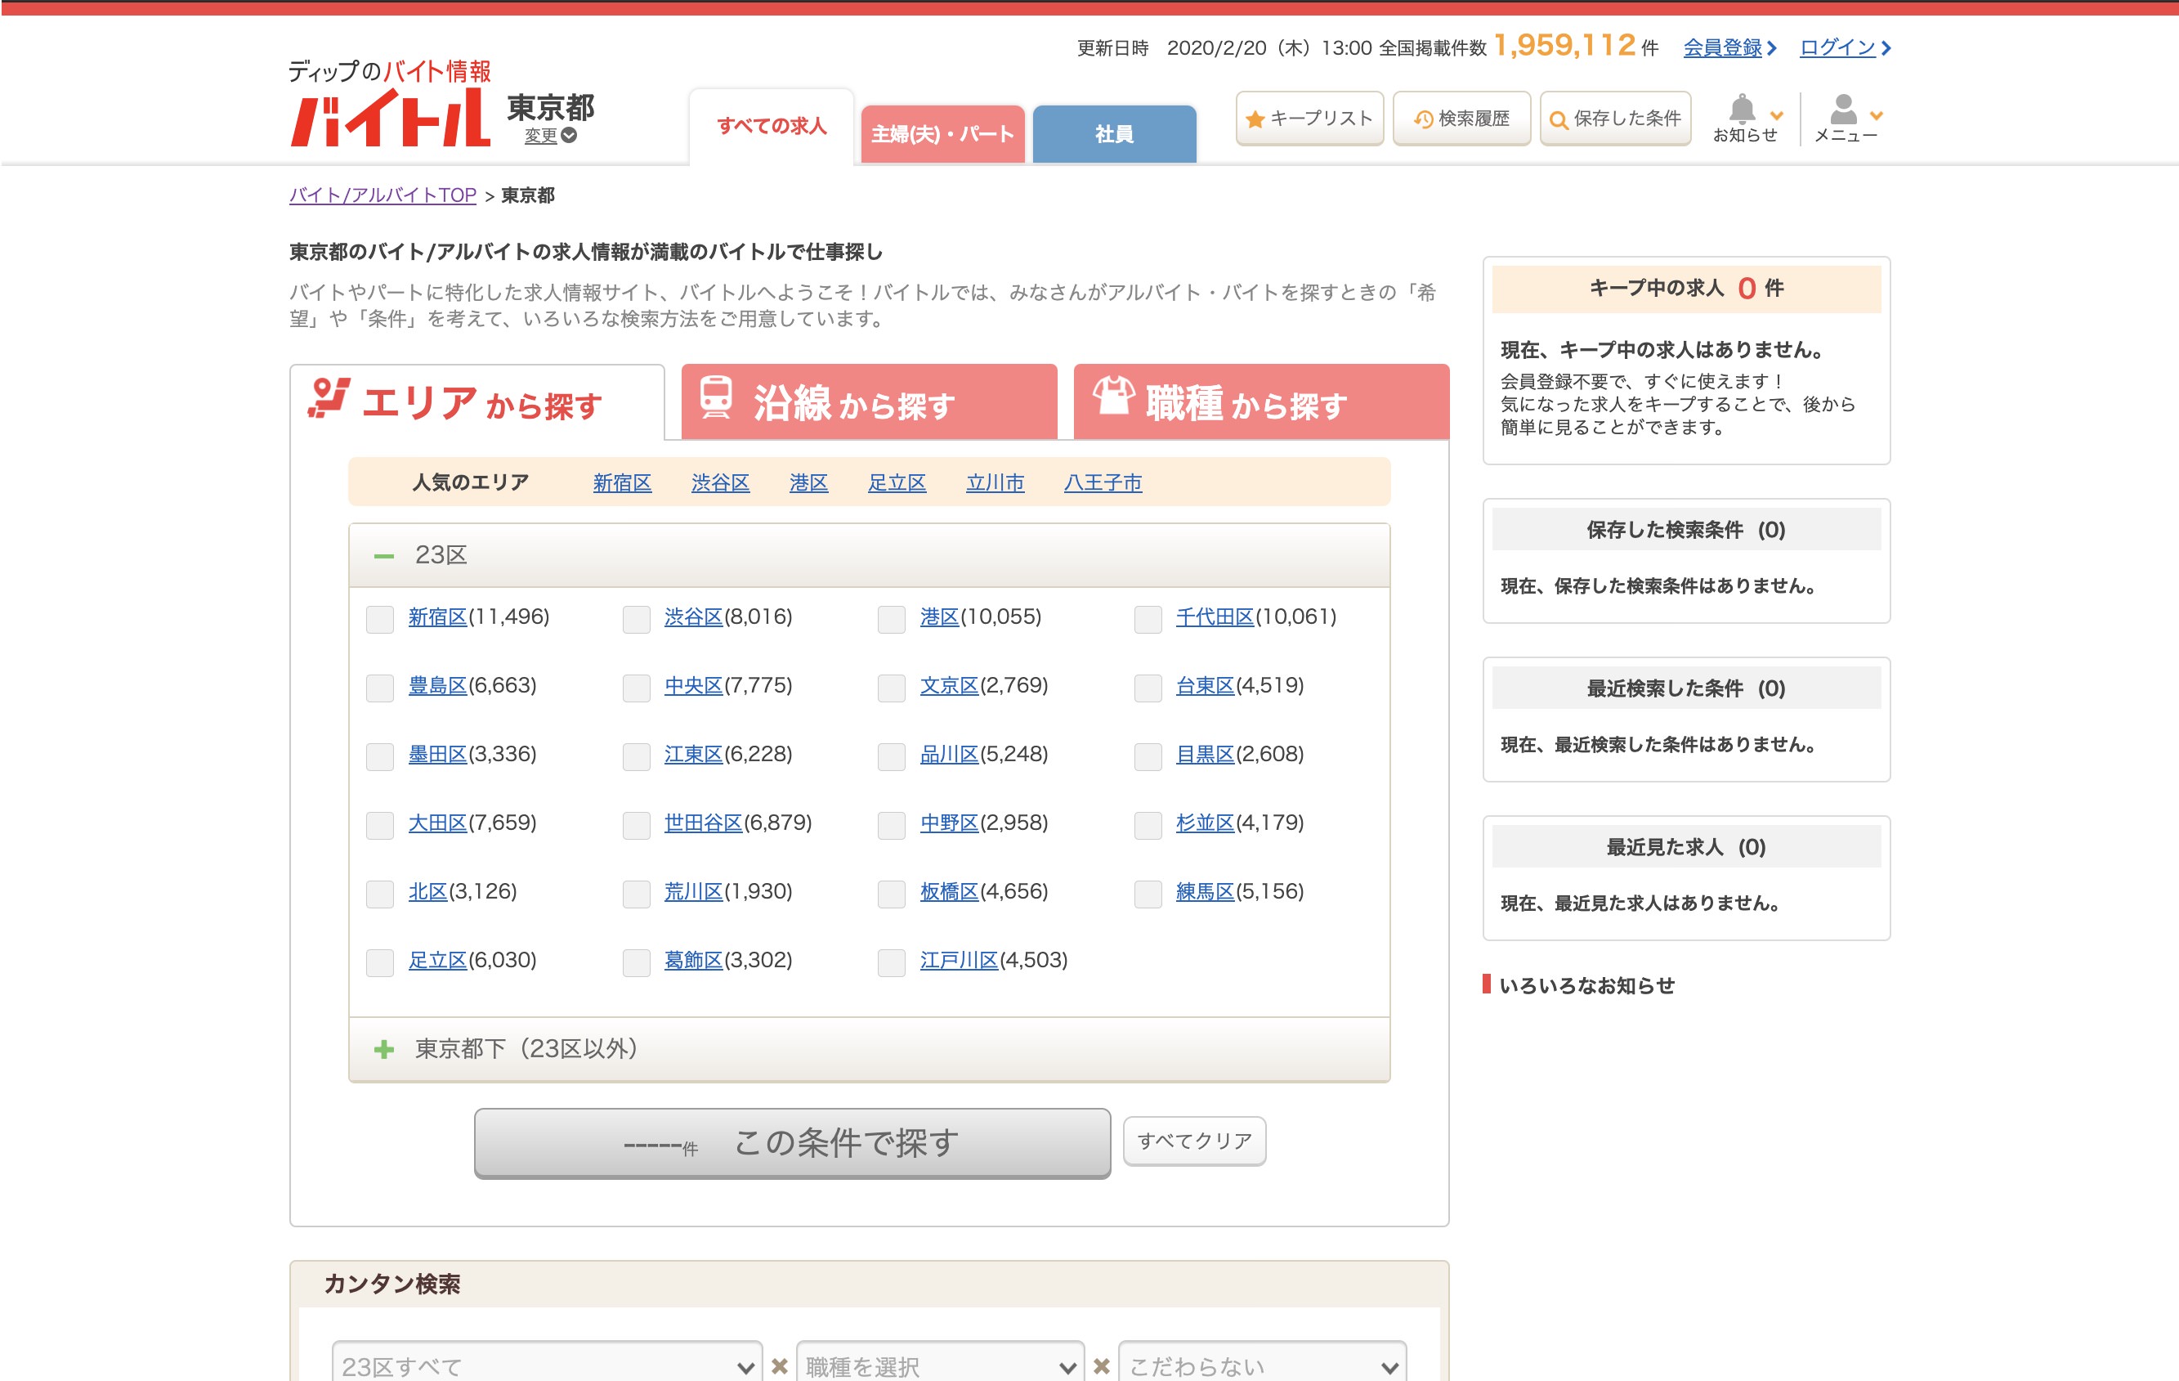
Task: Click the train icon on 沿線 tab
Action: (716, 397)
